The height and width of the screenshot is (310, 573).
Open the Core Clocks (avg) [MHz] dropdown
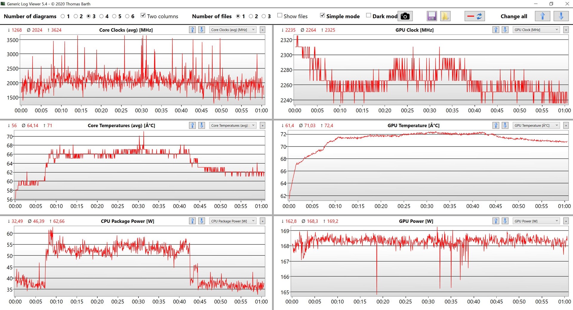pos(233,30)
